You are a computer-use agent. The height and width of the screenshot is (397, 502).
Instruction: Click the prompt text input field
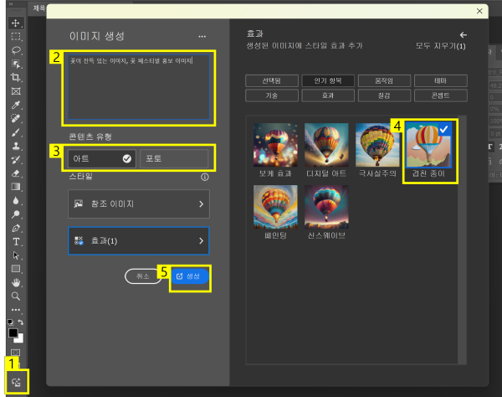click(139, 87)
